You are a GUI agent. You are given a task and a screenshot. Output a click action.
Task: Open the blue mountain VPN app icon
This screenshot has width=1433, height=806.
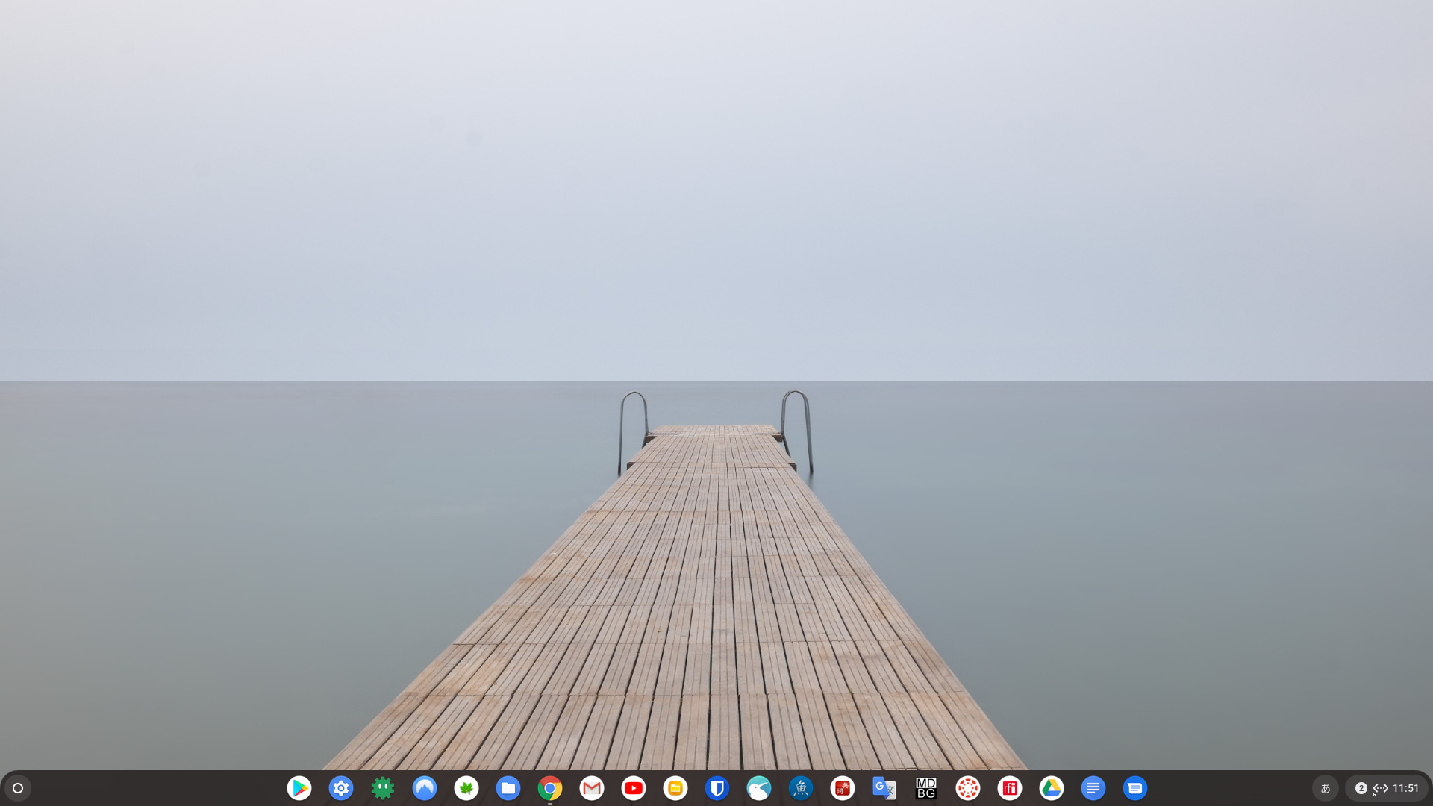click(425, 788)
